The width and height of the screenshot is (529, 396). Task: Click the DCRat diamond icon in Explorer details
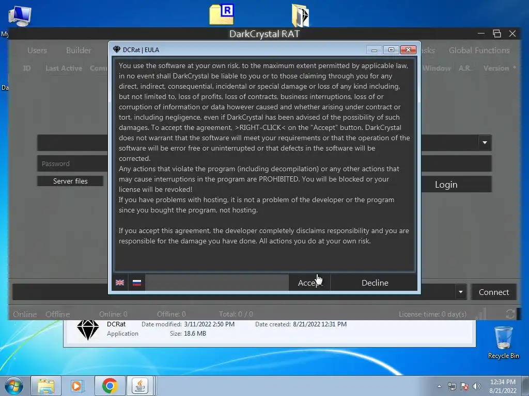pyautogui.click(x=88, y=329)
